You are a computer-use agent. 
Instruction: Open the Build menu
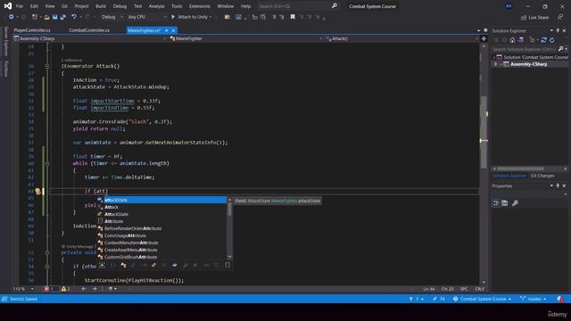point(101,6)
